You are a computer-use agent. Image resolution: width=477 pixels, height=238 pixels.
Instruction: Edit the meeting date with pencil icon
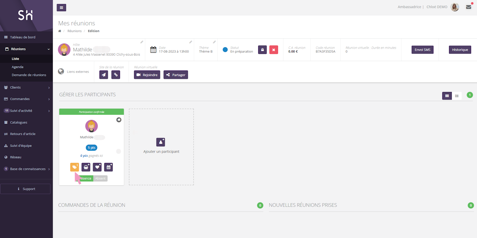pos(190,42)
